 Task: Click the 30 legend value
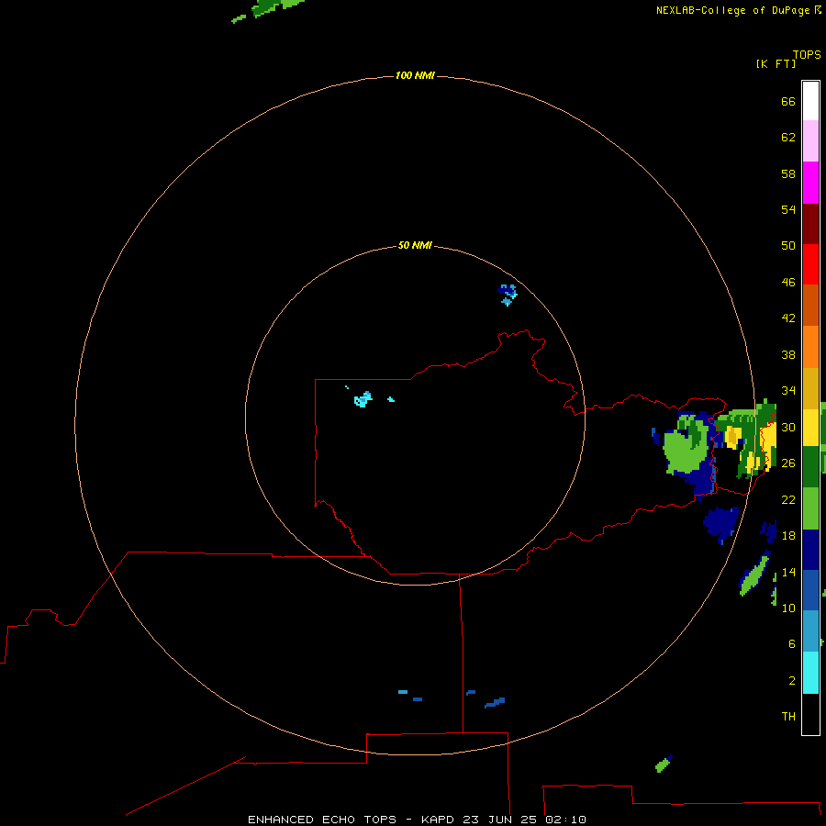click(x=788, y=427)
